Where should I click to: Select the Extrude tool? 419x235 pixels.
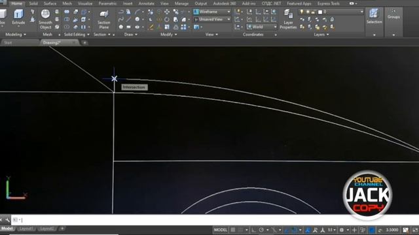coord(18,17)
